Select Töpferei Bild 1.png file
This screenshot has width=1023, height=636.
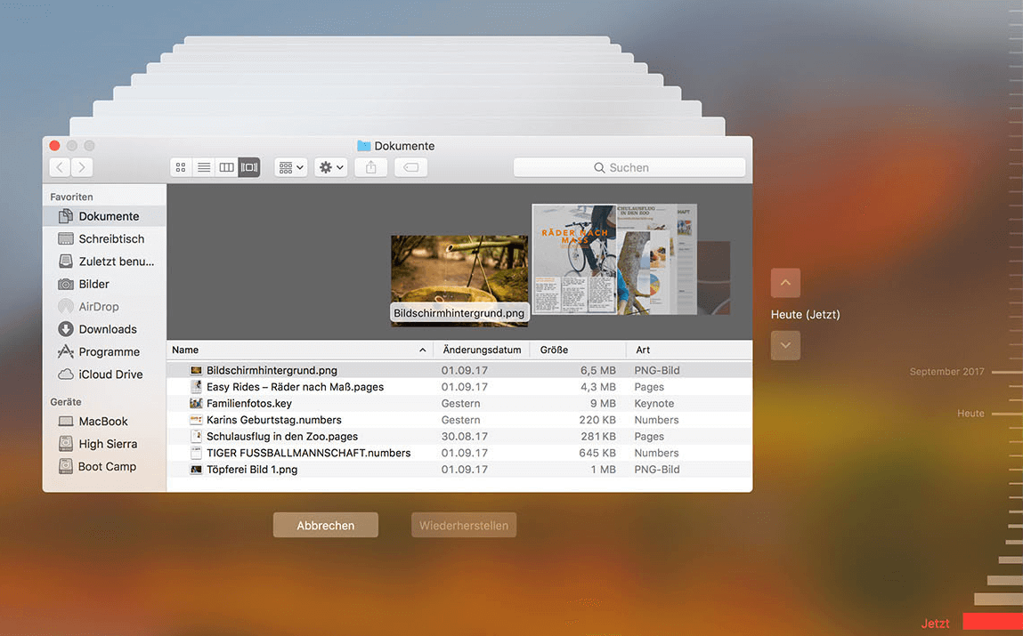(x=459, y=469)
